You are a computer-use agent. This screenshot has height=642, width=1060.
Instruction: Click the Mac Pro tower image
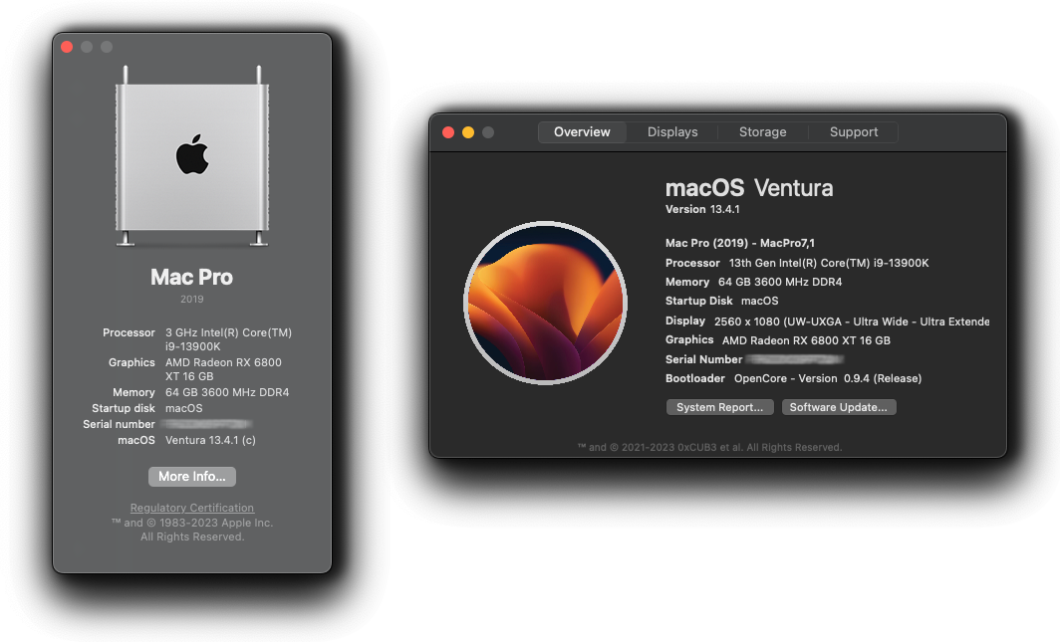point(192,156)
